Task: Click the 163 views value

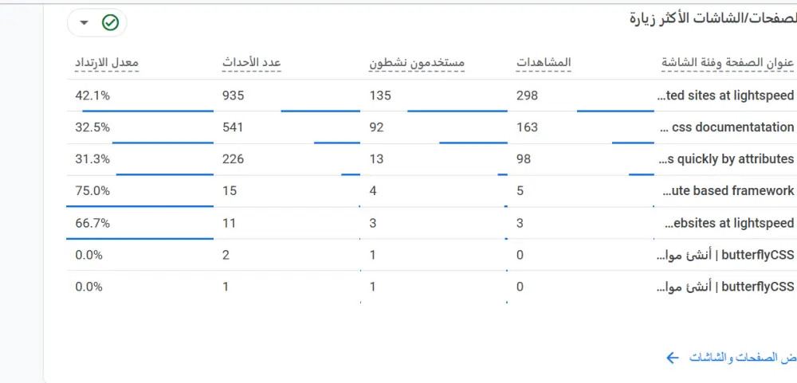Action: [527, 127]
